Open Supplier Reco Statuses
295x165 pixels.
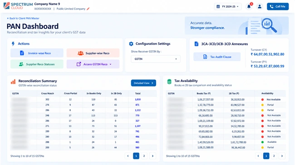(37, 64)
